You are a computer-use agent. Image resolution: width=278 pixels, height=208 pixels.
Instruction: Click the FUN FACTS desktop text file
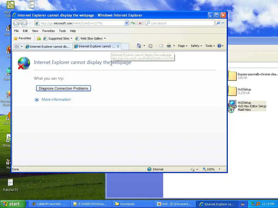click(x=10, y=185)
